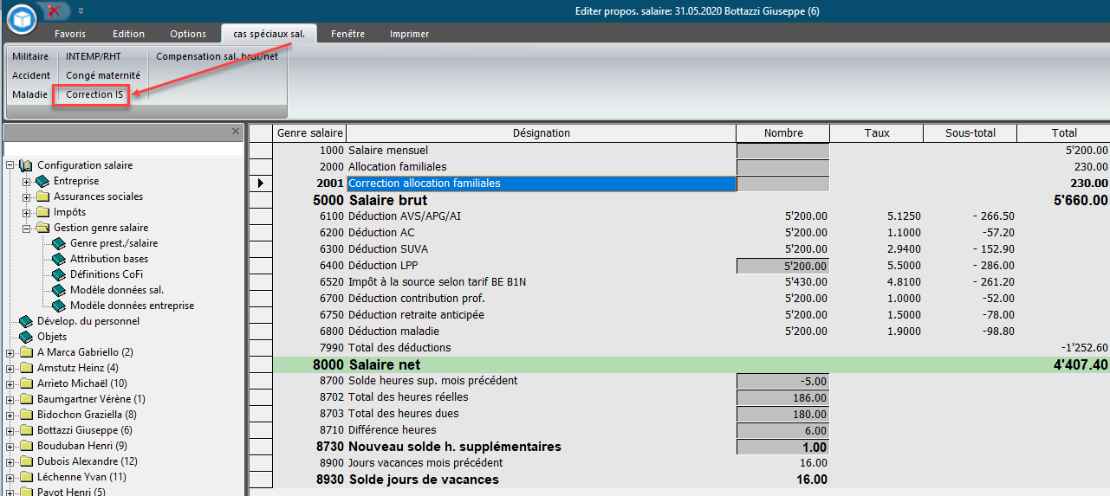Open the blue cube application menu orb
1110x496 pixels.
pyautogui.click(x=22, y=17)
